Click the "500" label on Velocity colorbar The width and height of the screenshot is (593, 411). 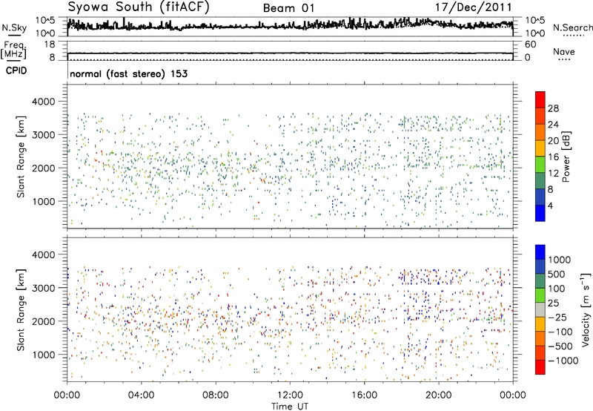coord(557,274)
